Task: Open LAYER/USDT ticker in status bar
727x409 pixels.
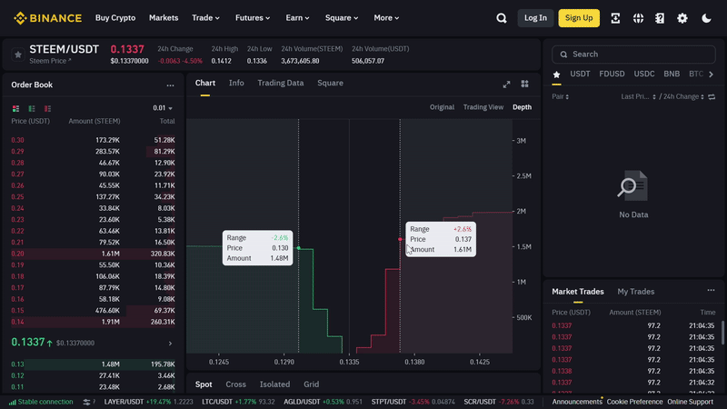Action: point(148,402)
